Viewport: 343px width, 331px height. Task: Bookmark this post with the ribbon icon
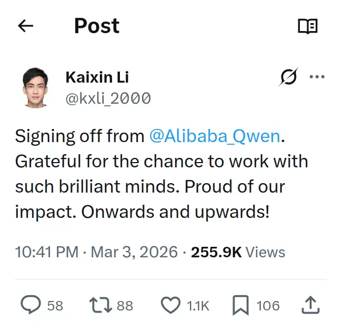click(240, 305)
